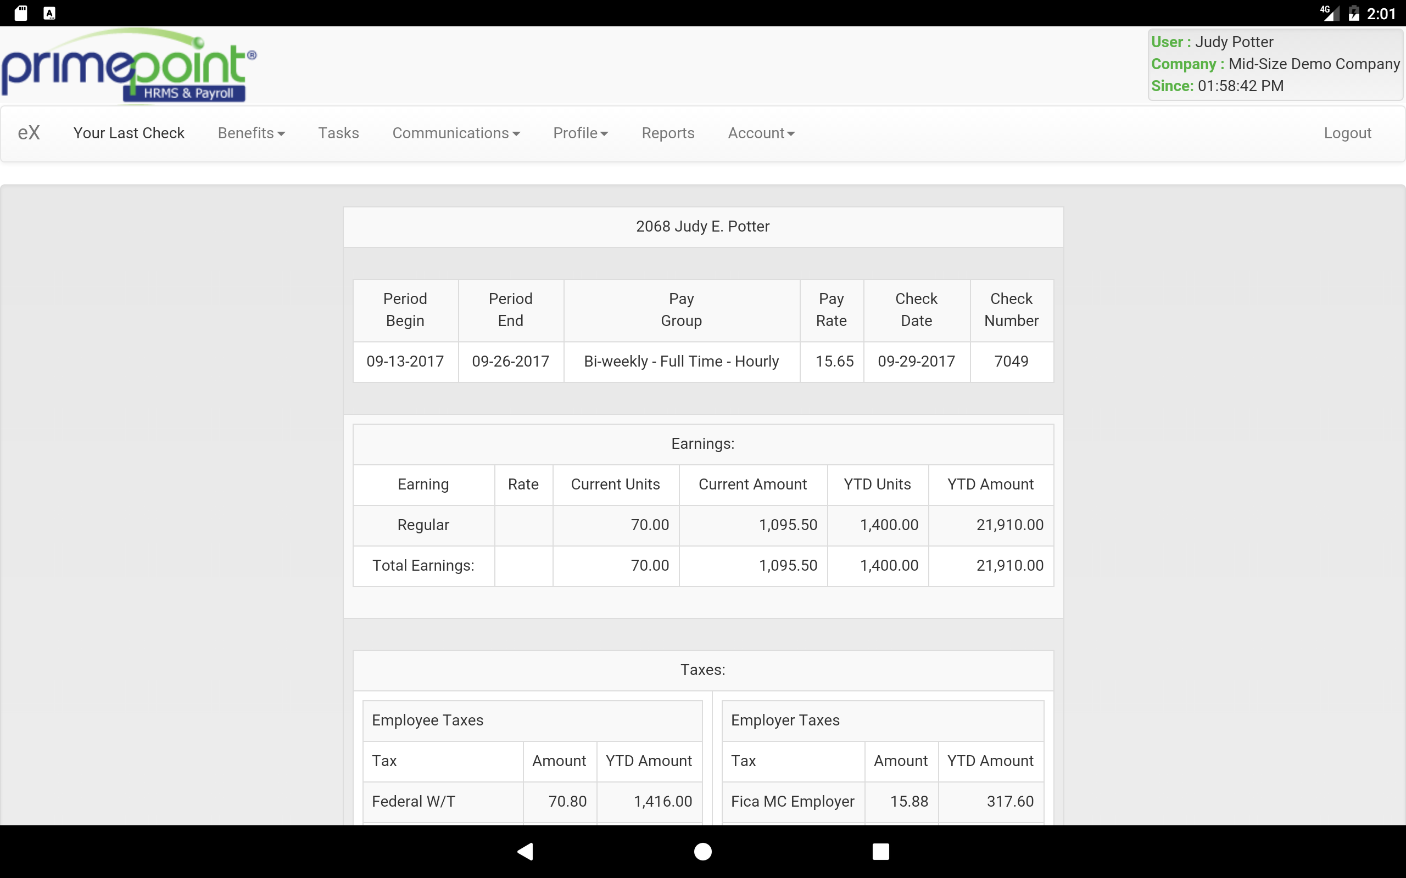Expand the Account dropdown menu

click(761, 133)
